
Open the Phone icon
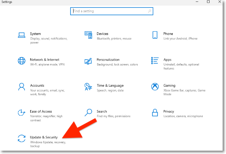pos(155,35)
